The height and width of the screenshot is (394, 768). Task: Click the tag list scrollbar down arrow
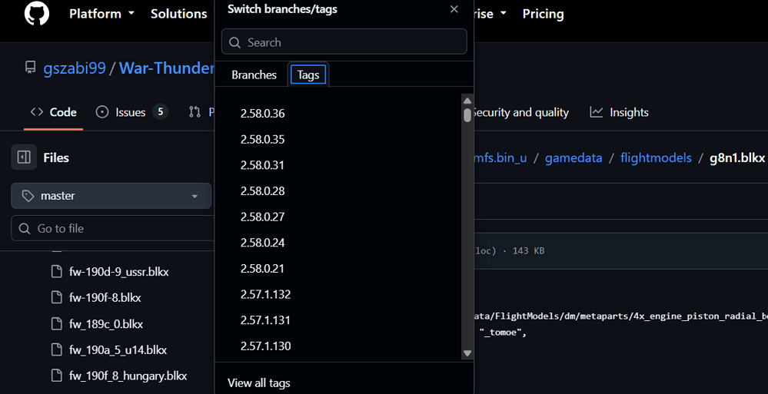point(467,353)
